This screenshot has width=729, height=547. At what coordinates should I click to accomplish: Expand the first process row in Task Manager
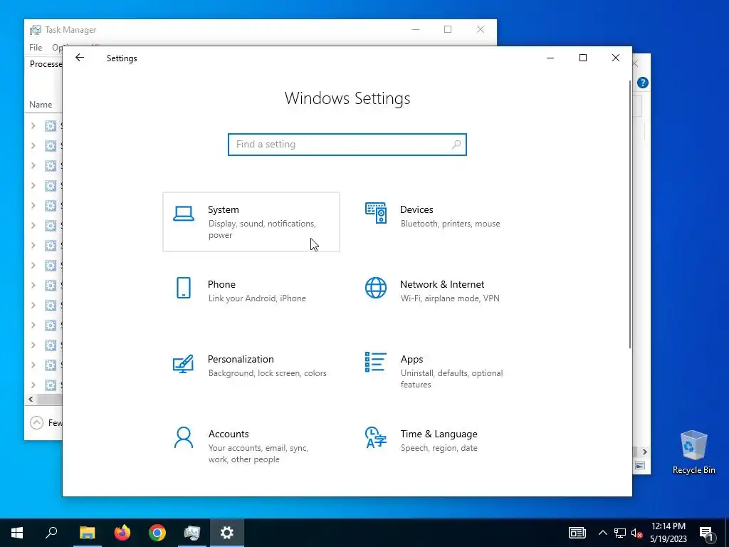pyautogui.click(x=33, y=125)
